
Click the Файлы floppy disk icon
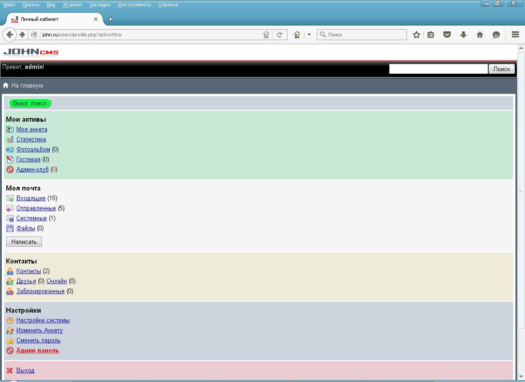coord(10,228)
